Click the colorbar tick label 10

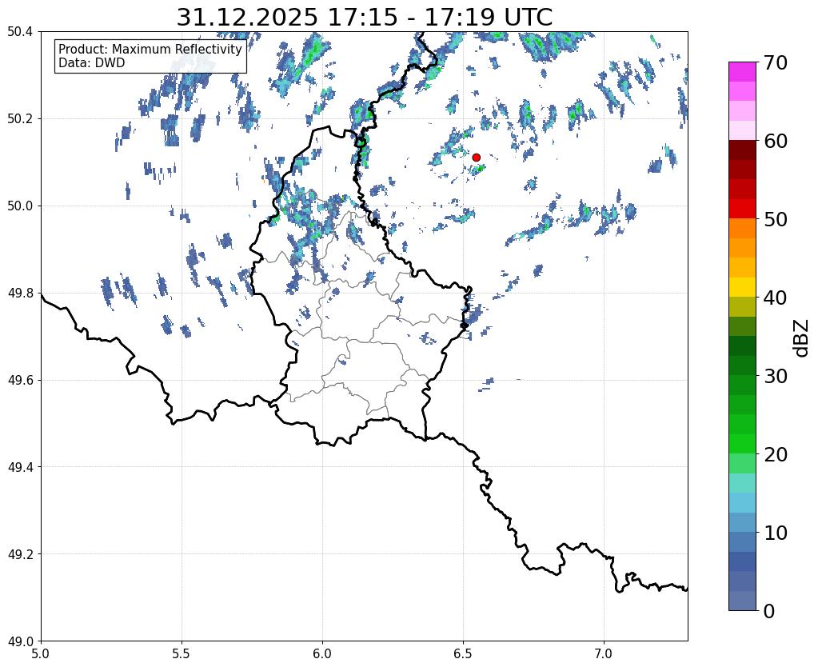coord(775,533)
